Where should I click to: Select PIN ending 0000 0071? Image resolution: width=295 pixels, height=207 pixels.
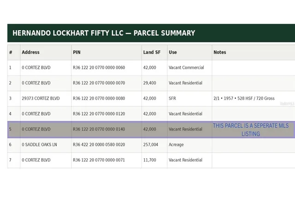pos(99,160)
